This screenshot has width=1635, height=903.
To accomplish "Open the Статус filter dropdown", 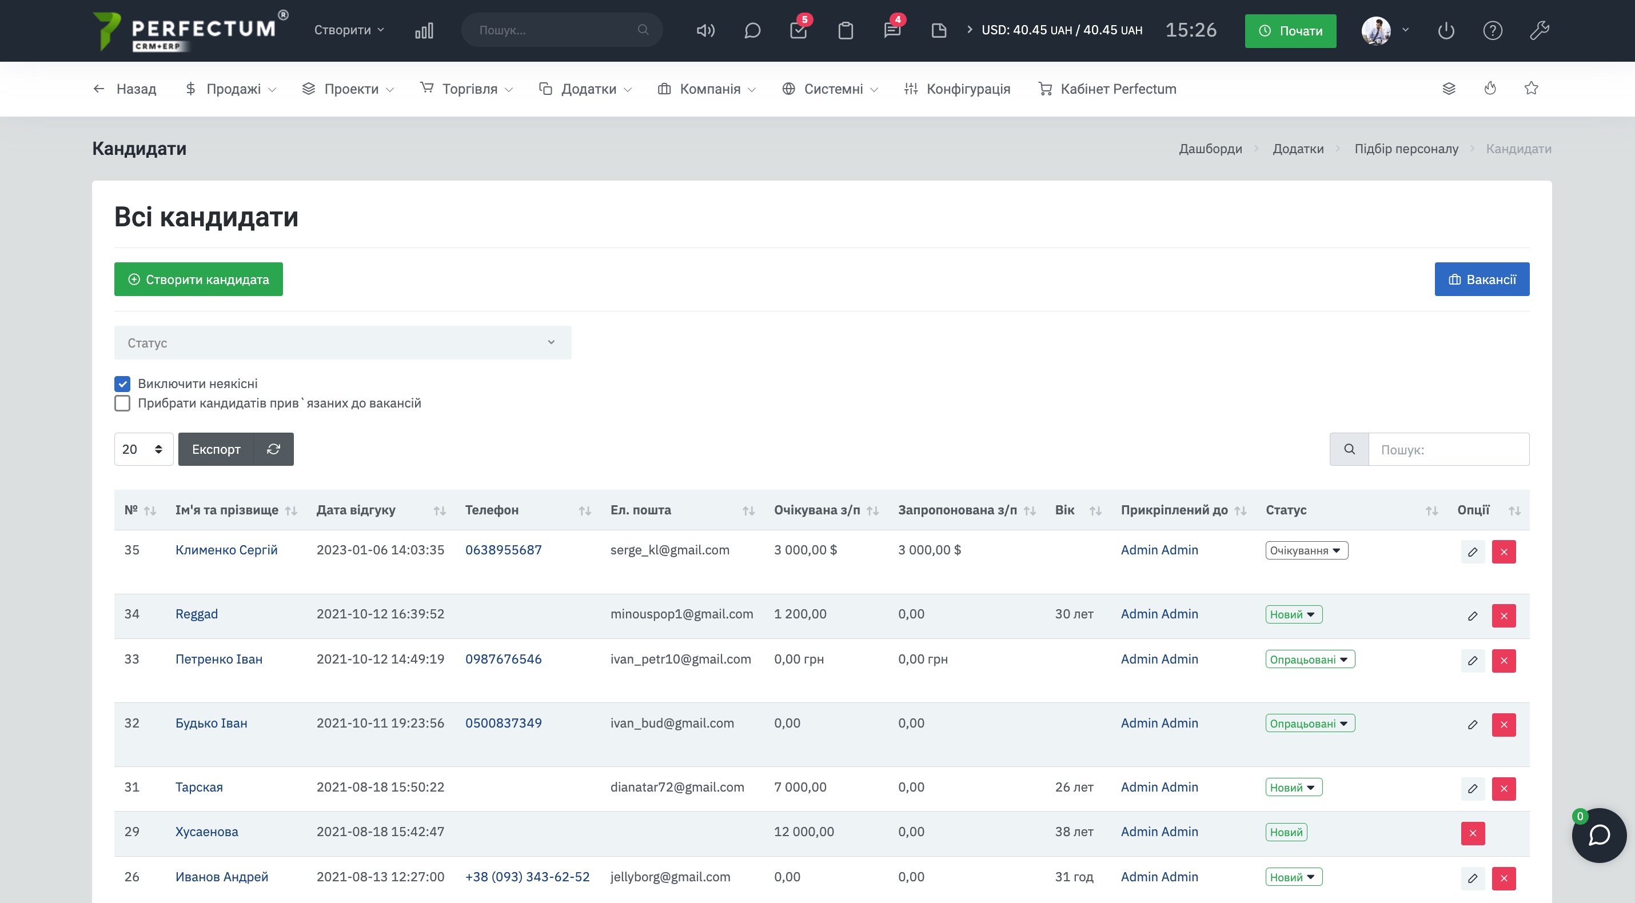I will click(x=343, y=343).
